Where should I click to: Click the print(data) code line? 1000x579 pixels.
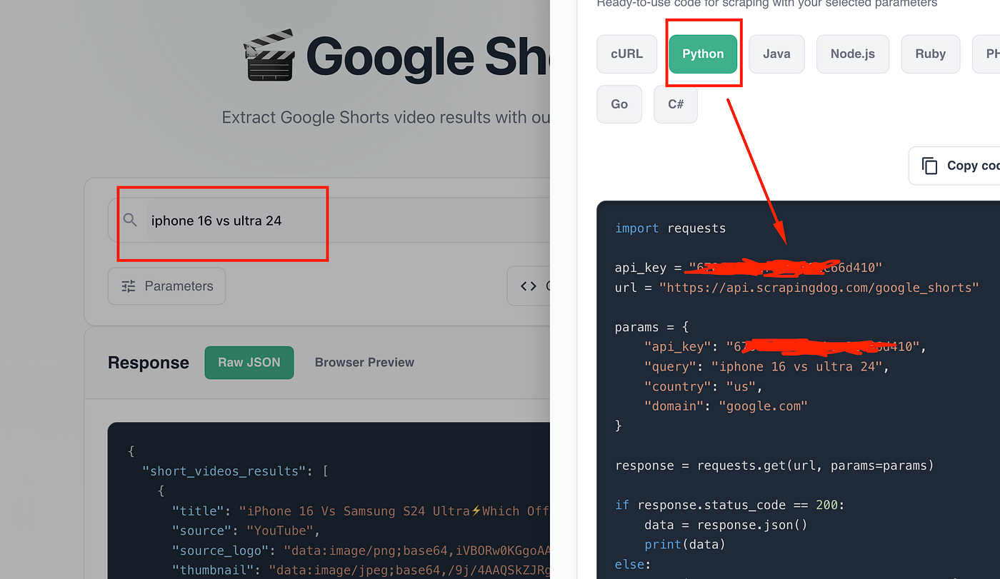click(684, 545)
